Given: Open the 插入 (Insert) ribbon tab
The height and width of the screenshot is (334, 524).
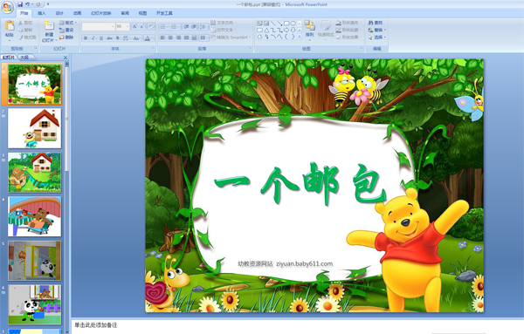Looking at the screenshot, I should (41, 13).
